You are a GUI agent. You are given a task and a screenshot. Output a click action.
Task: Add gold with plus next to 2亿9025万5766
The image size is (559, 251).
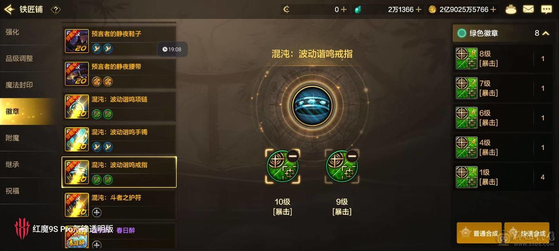click(493, 9)
